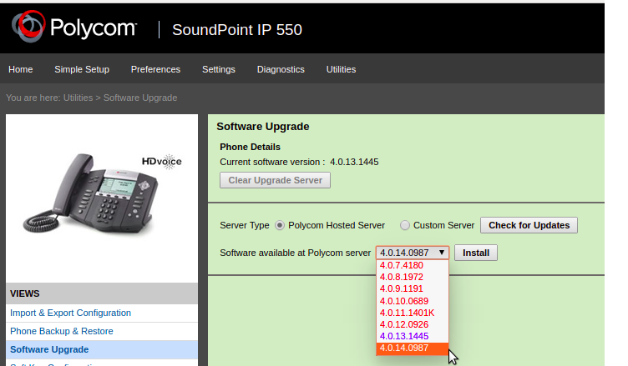The height and width of the screenshot is (366, 628).
Task: Open the Settings menu
Action: point(219,69)
